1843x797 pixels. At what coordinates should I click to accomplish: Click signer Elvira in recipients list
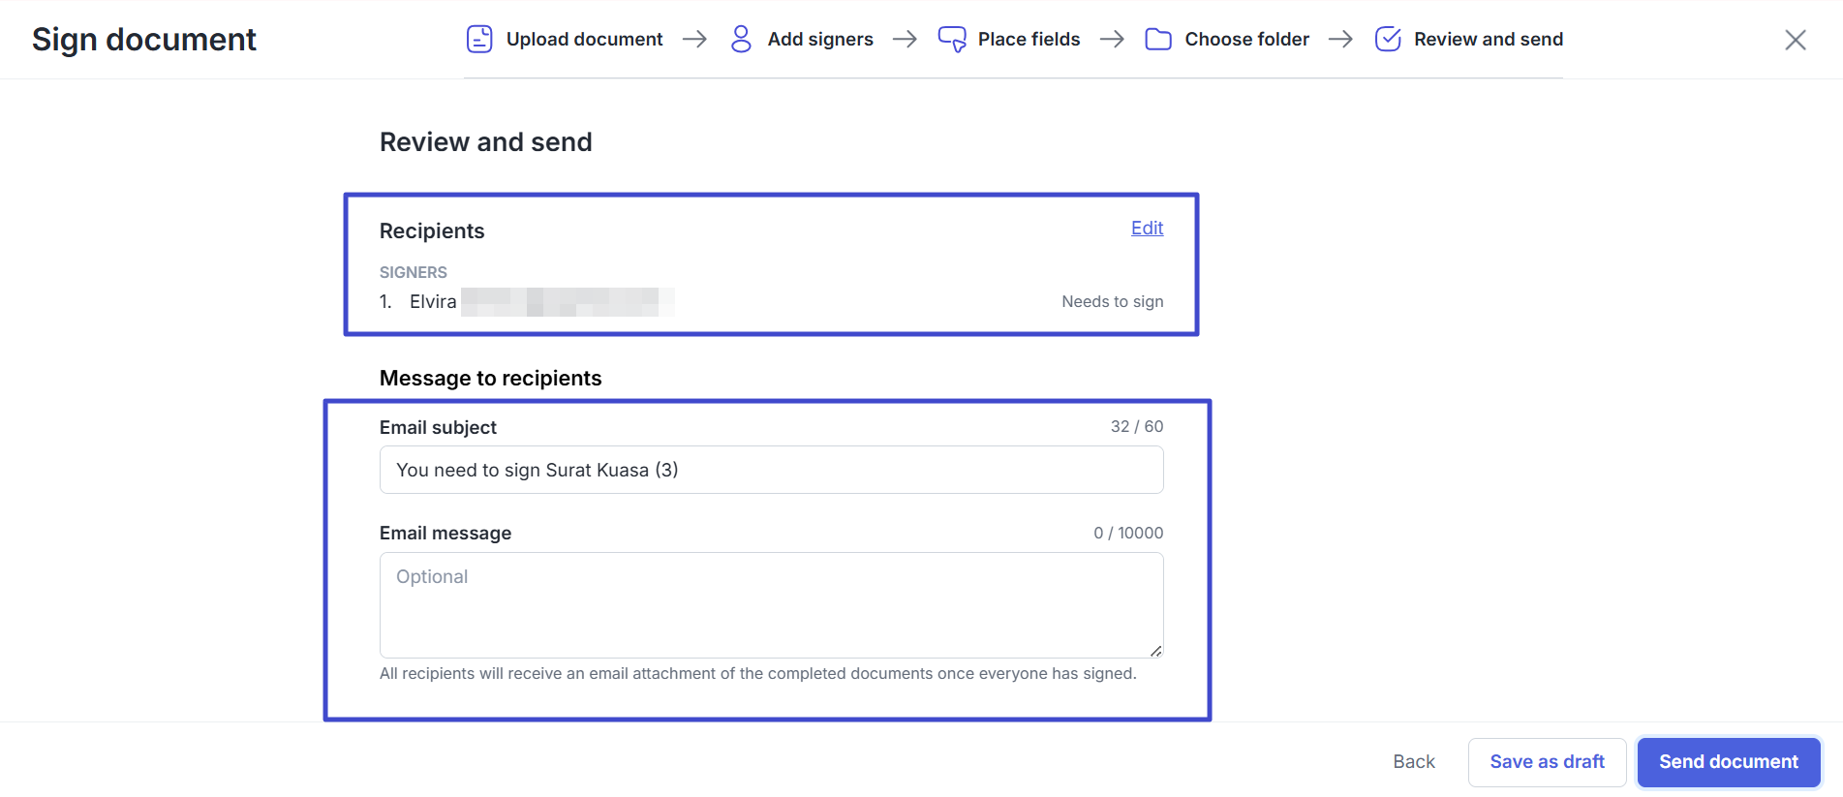point(433,302)
